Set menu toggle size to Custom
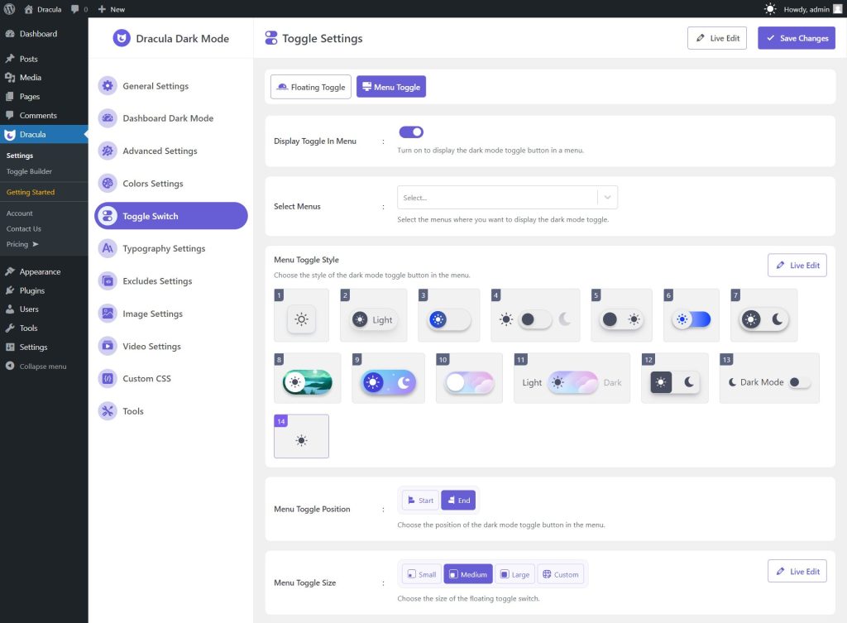847x623 pixels. pos(561,574)
